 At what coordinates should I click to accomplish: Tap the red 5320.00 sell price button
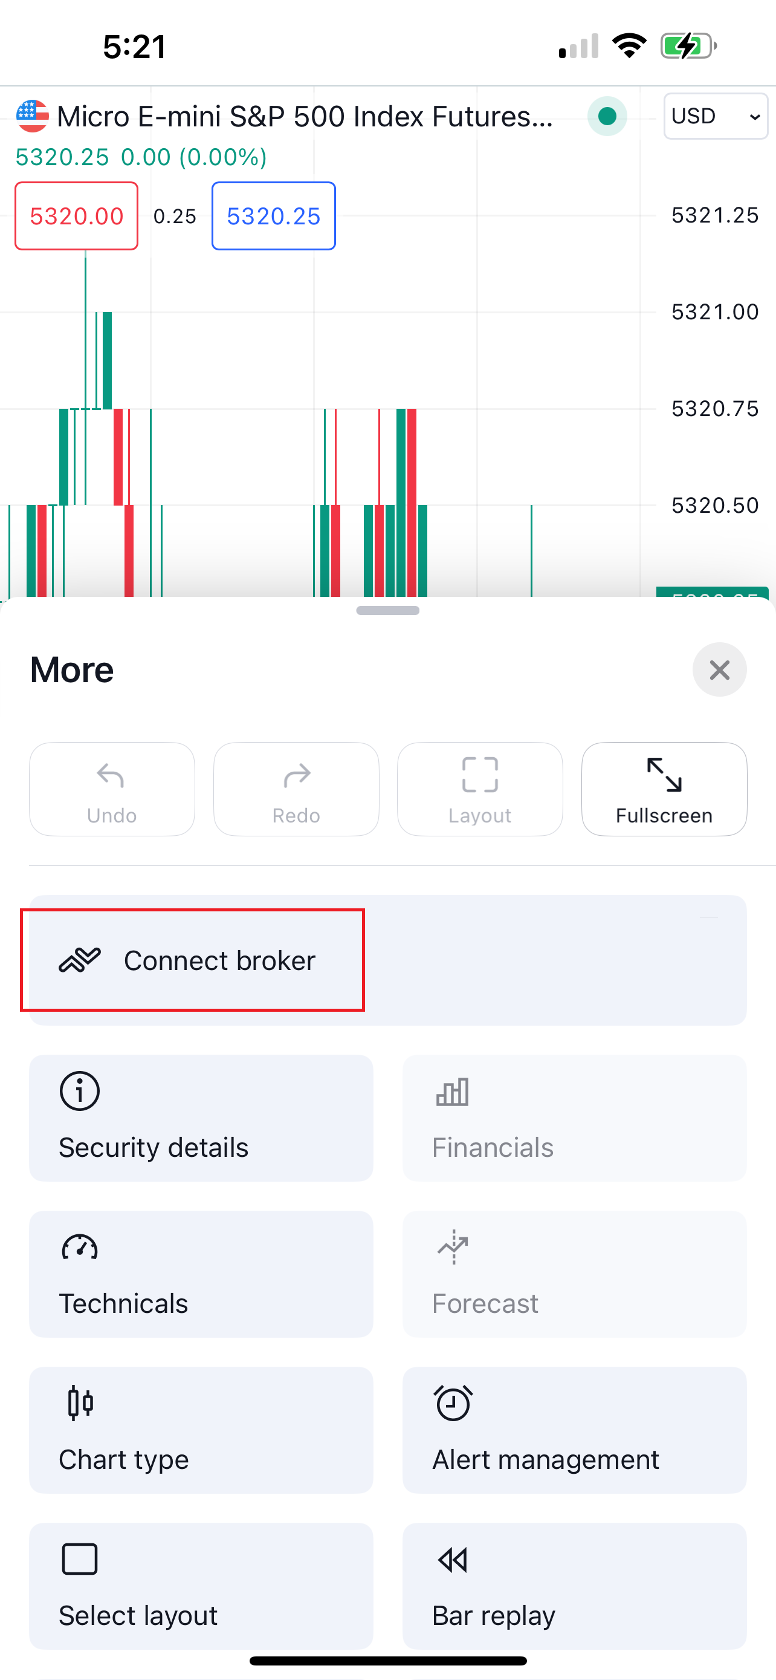77,216
